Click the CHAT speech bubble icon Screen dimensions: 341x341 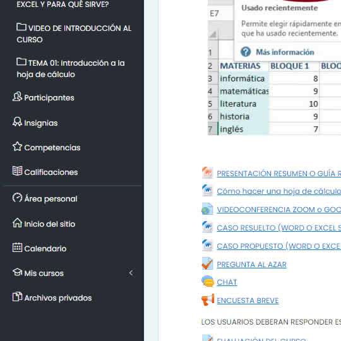click(x=208, y=282)
